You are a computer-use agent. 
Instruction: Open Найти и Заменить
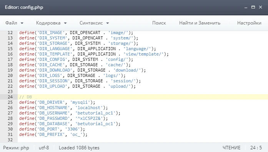200,23
